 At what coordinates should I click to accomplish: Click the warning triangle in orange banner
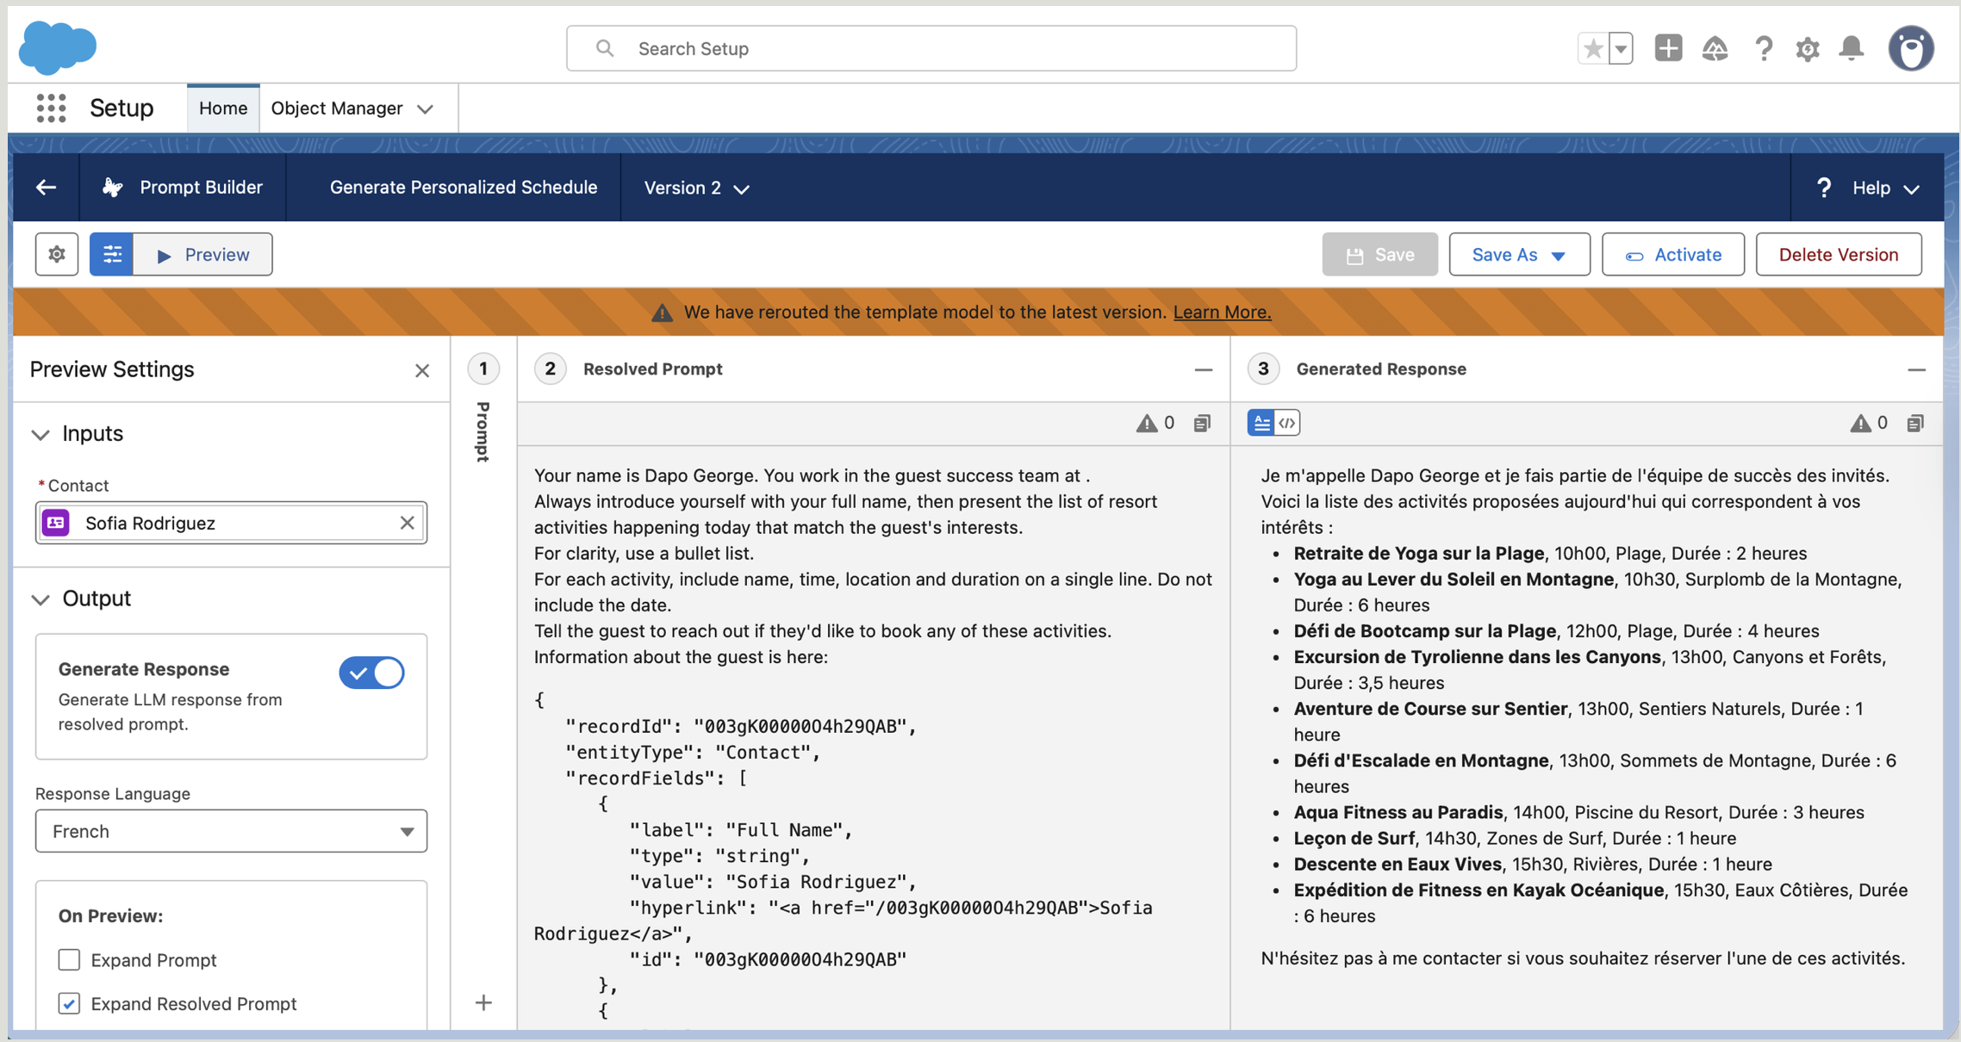click(x=662, y=313)
